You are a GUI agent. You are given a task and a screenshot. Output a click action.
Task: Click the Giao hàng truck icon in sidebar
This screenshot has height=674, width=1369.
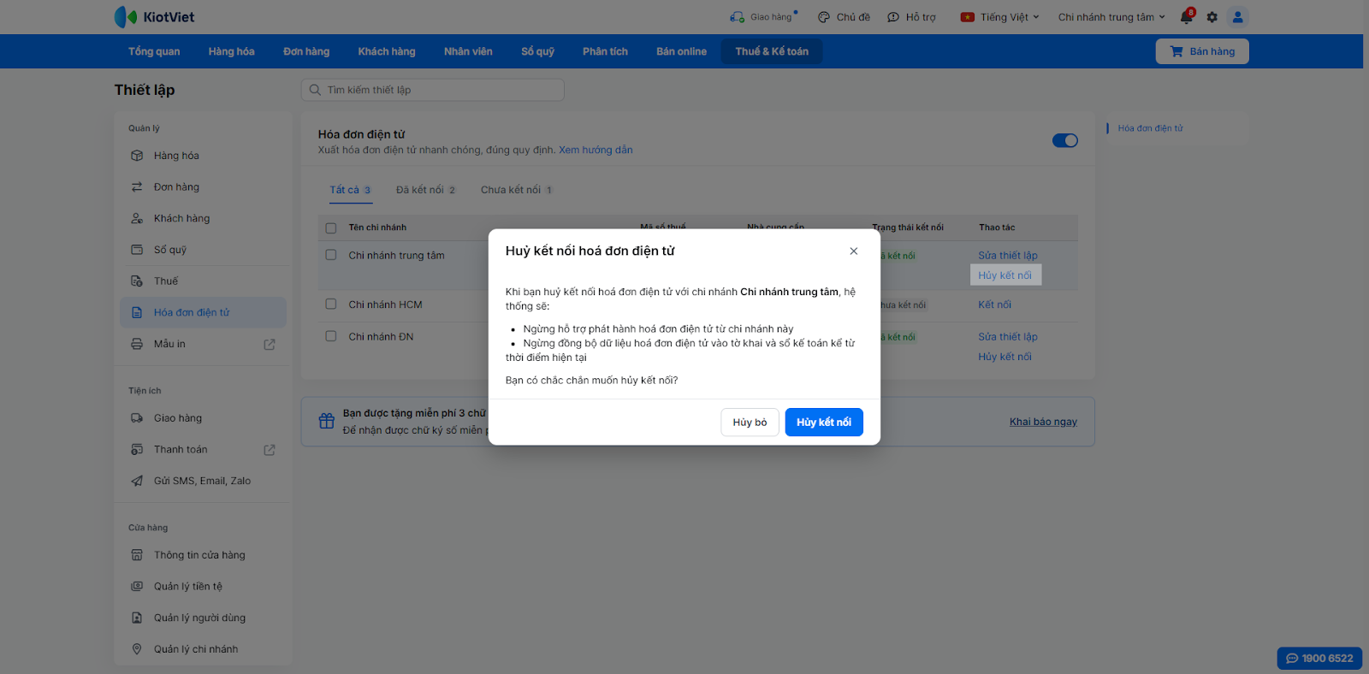(137, 418)
